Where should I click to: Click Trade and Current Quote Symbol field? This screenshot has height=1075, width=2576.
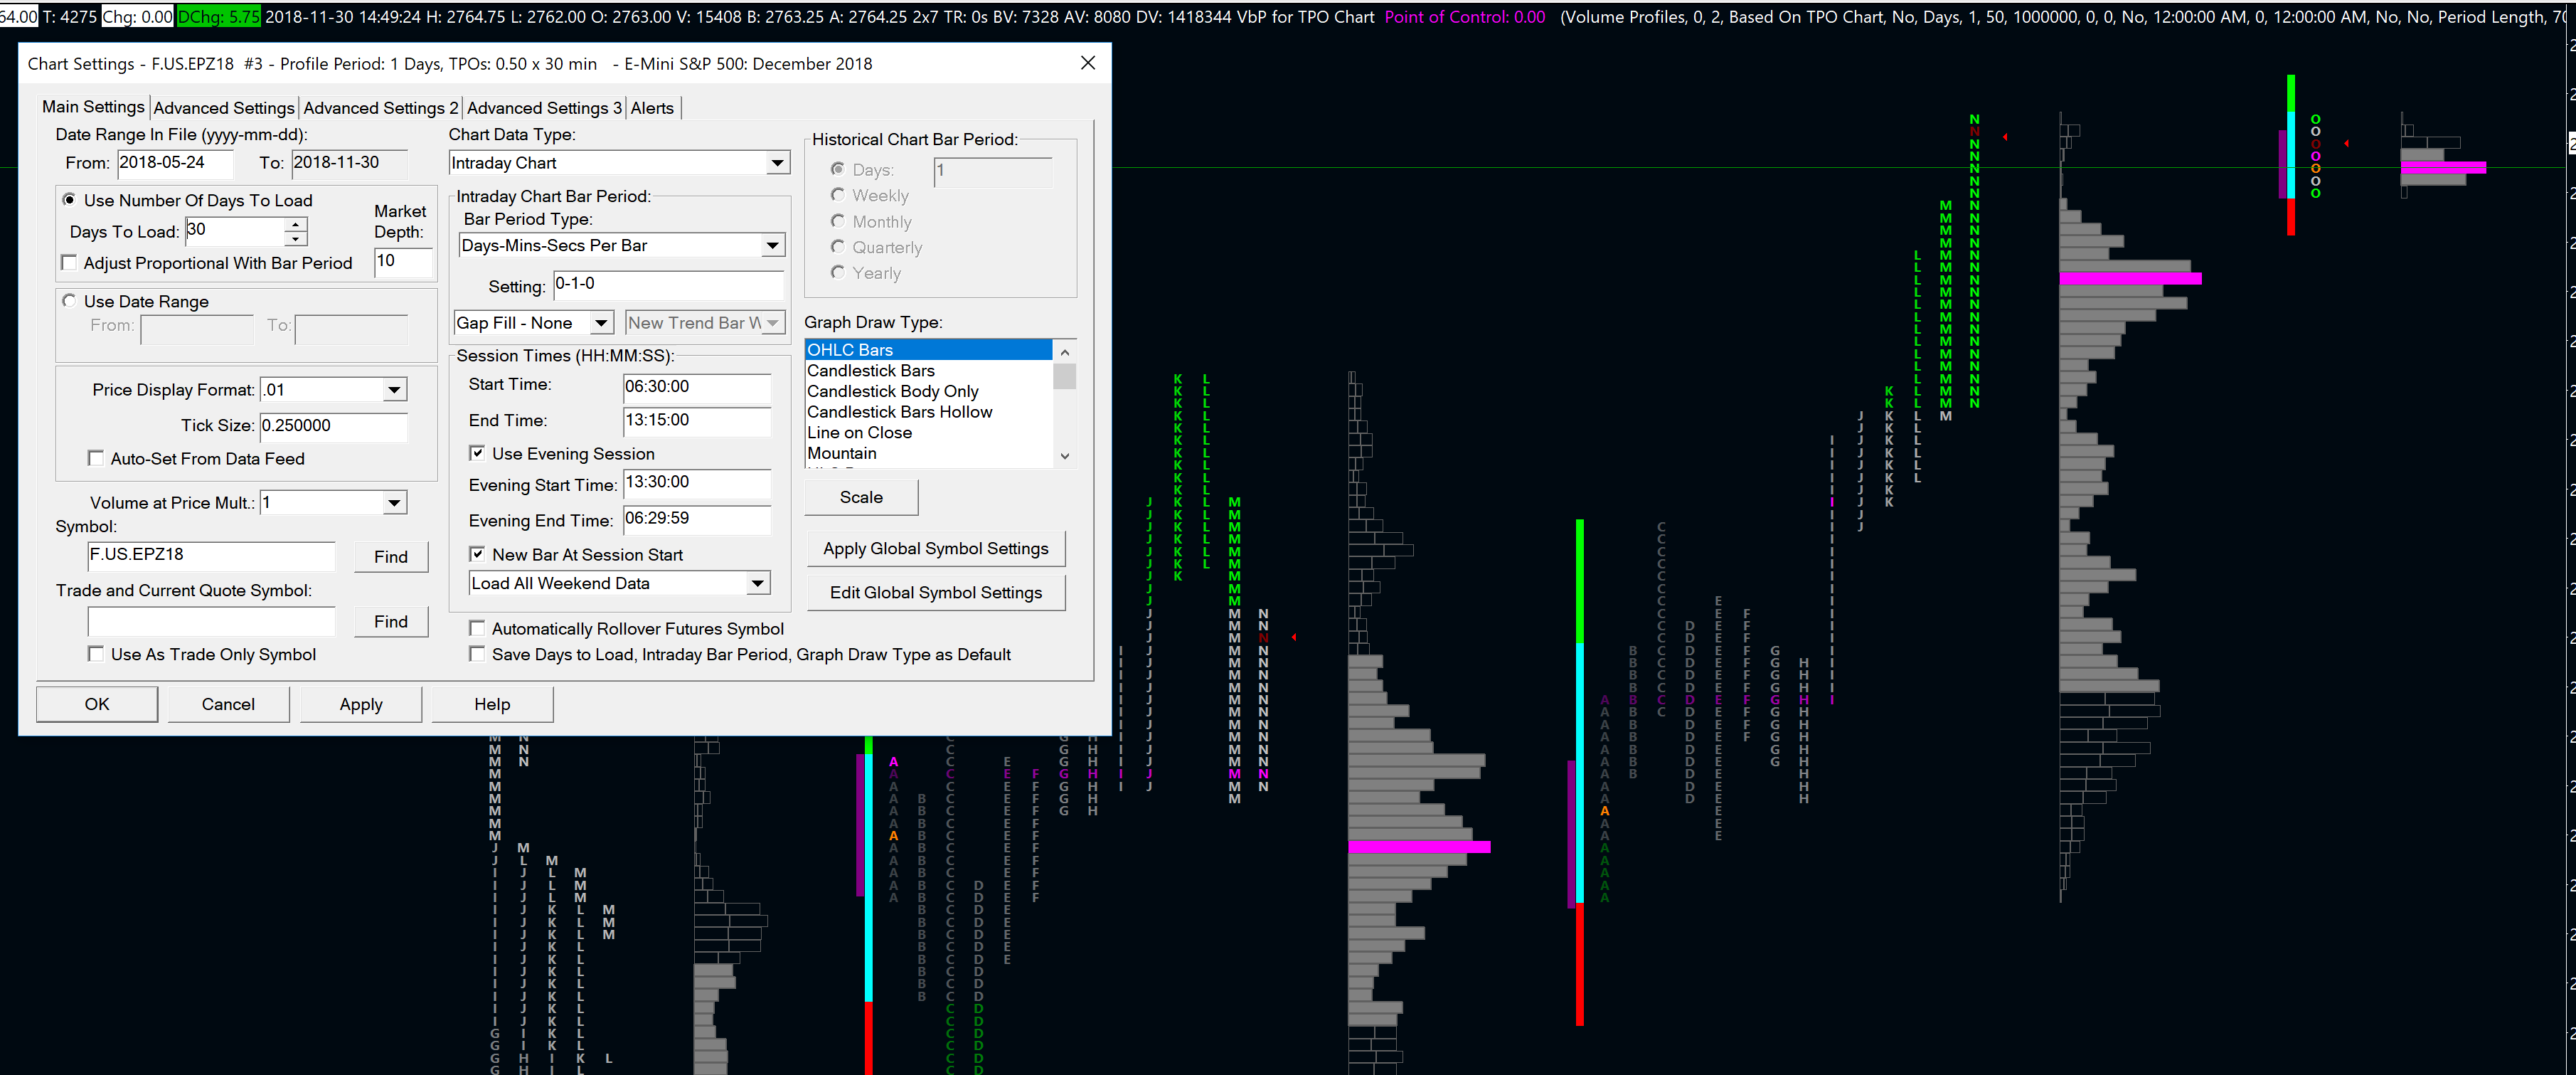point(211,621)
